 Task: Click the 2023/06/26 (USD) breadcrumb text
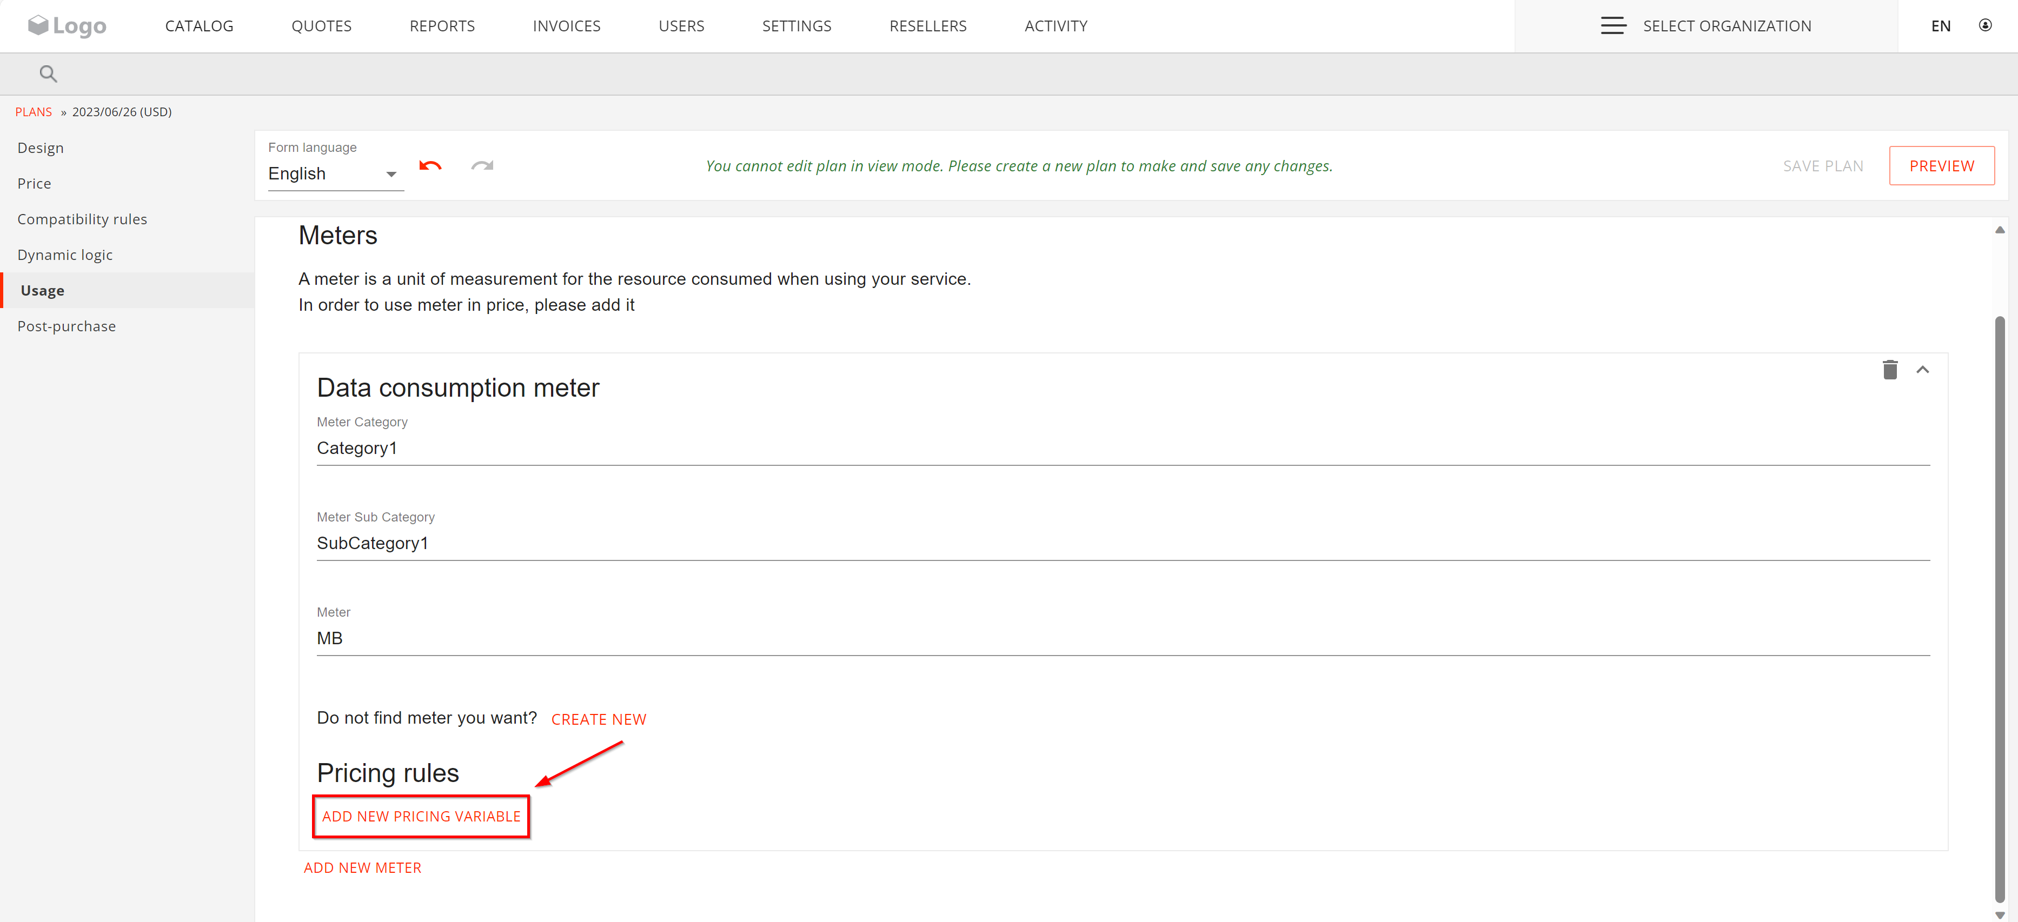click(x=122, y=112)
